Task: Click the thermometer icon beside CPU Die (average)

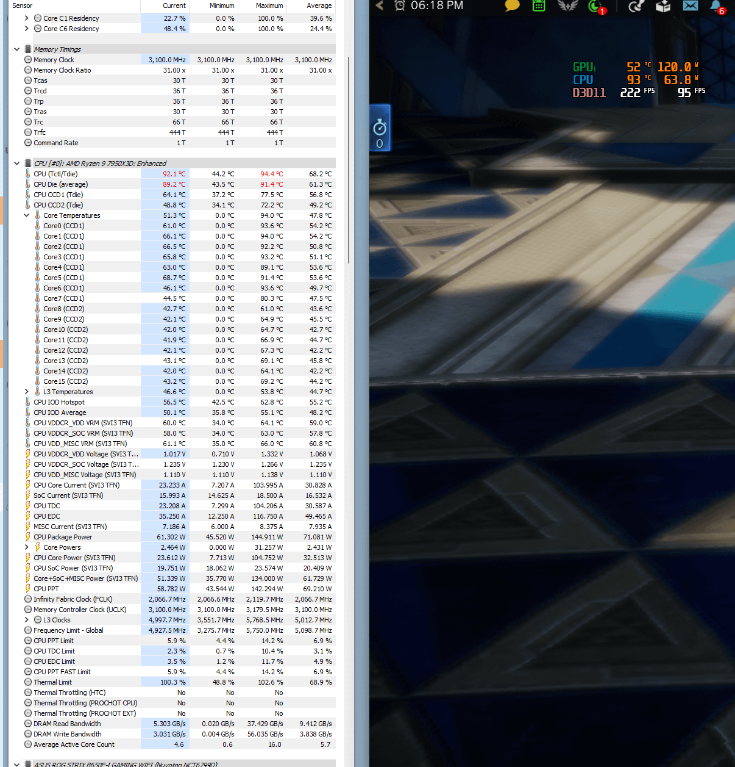Action: pyautogui.click(x=28, y=184)
